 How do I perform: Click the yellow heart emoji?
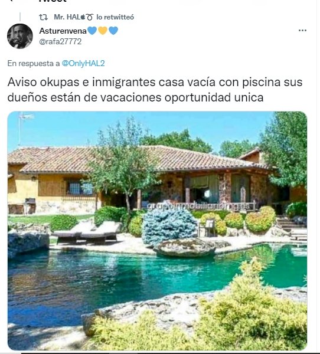[103, 31]
